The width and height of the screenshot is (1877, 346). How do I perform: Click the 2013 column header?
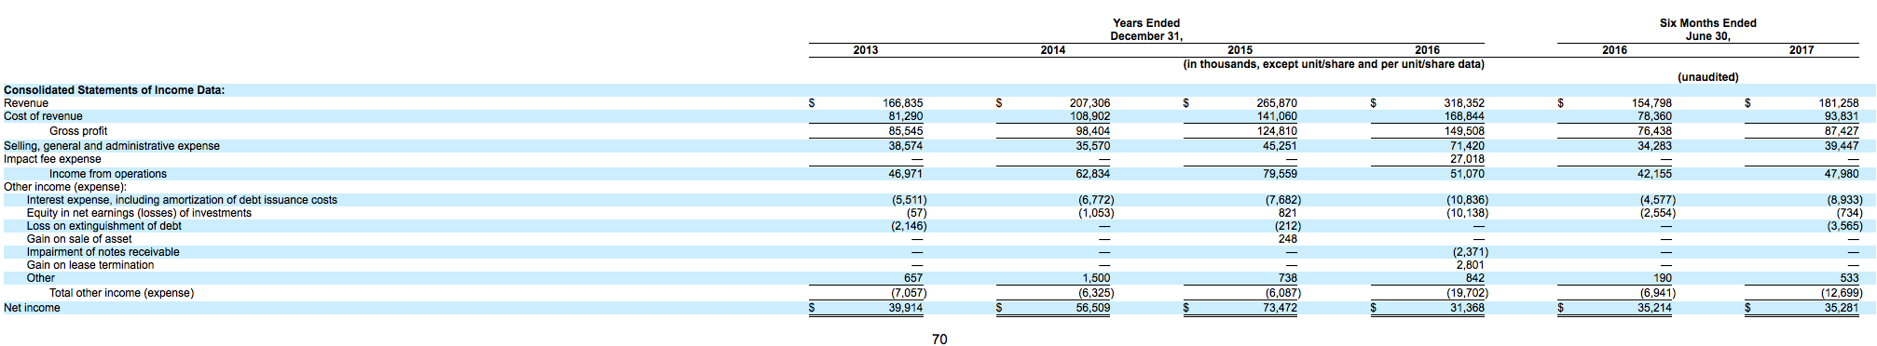click(x=865, y=50)
